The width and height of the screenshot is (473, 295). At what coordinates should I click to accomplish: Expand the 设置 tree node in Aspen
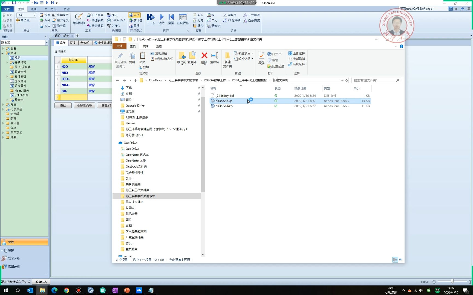3,48
